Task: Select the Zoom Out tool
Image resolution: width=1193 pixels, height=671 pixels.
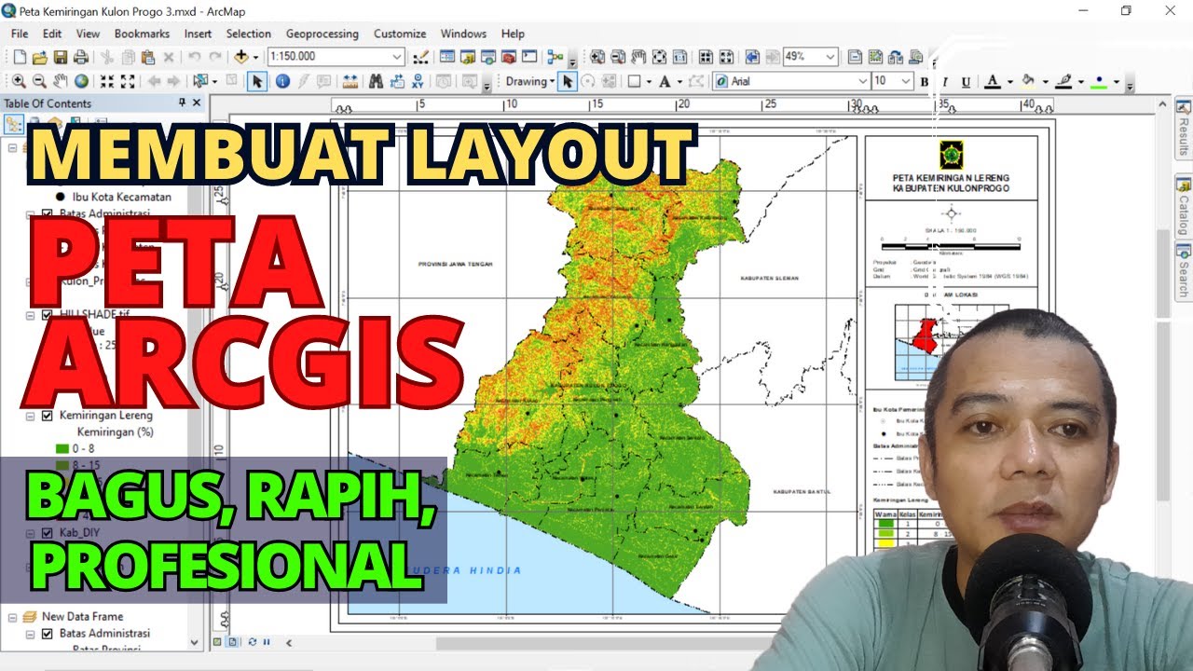Action: pyautogui.click(x=39, y=81)
